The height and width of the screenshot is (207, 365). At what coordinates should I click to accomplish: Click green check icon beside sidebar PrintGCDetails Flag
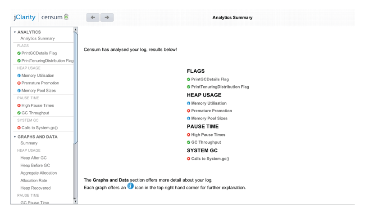(19, 53)
